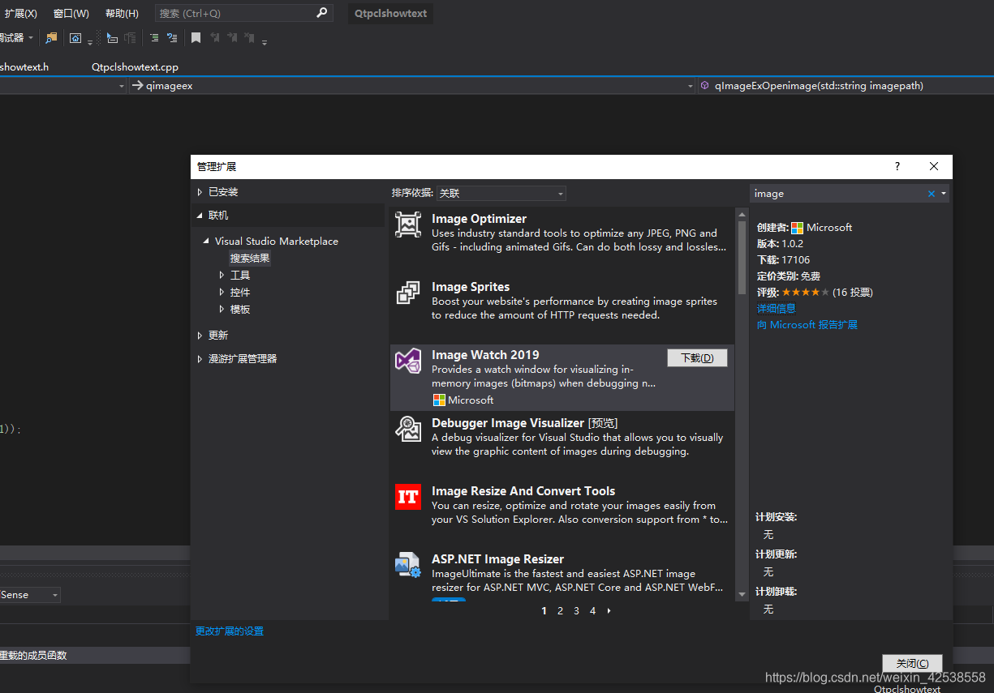Expand the 工具 (Tools) node
Viewport: 994px width, 693px height.
pos(222,276)
